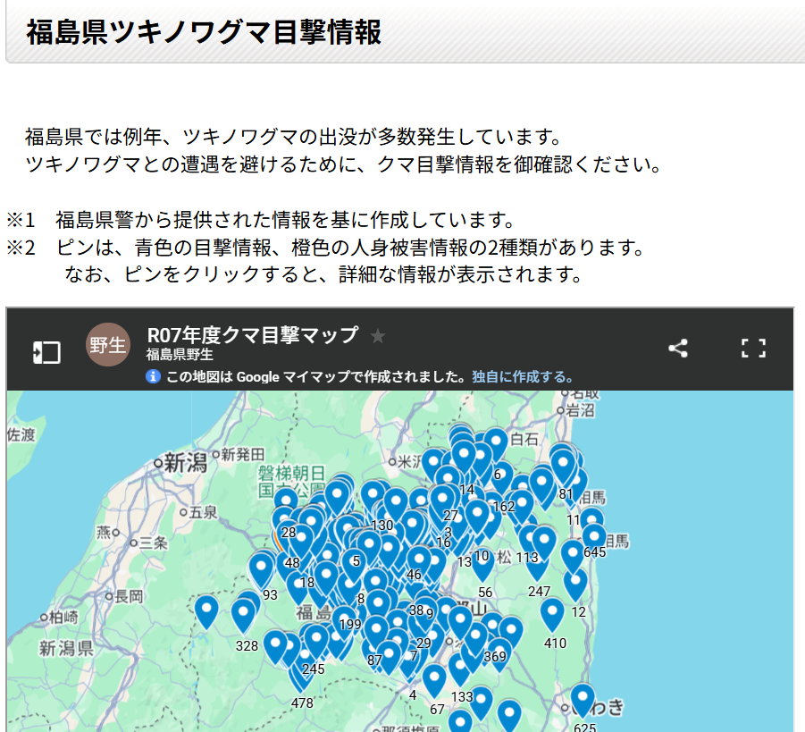Click the sighting pin labeled 81

(x=564, y=466)
